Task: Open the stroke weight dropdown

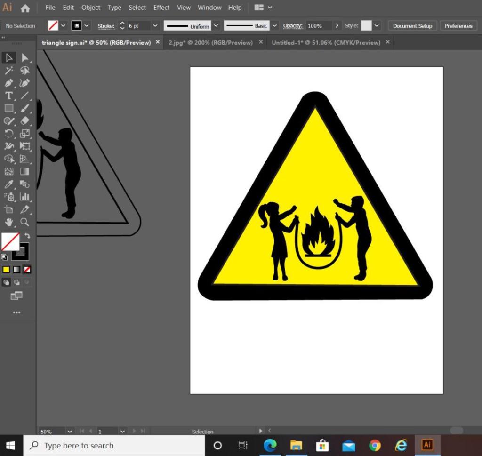Action: coord(155,26)
